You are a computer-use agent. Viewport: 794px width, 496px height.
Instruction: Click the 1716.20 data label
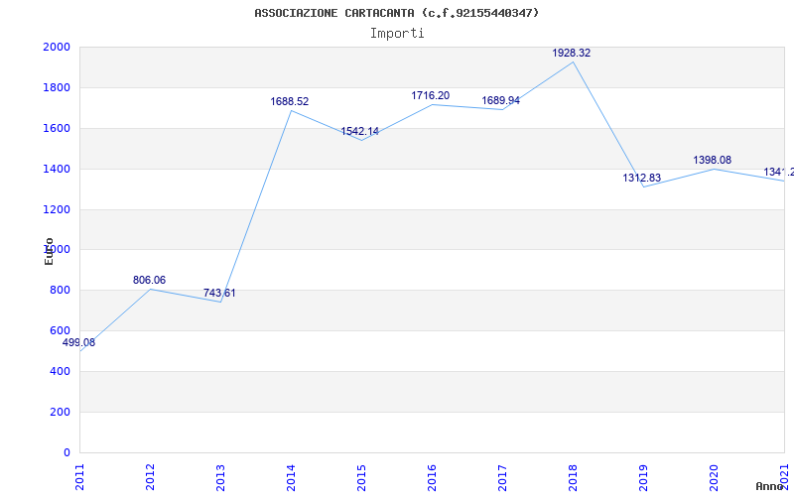click(x=430, y=95)
